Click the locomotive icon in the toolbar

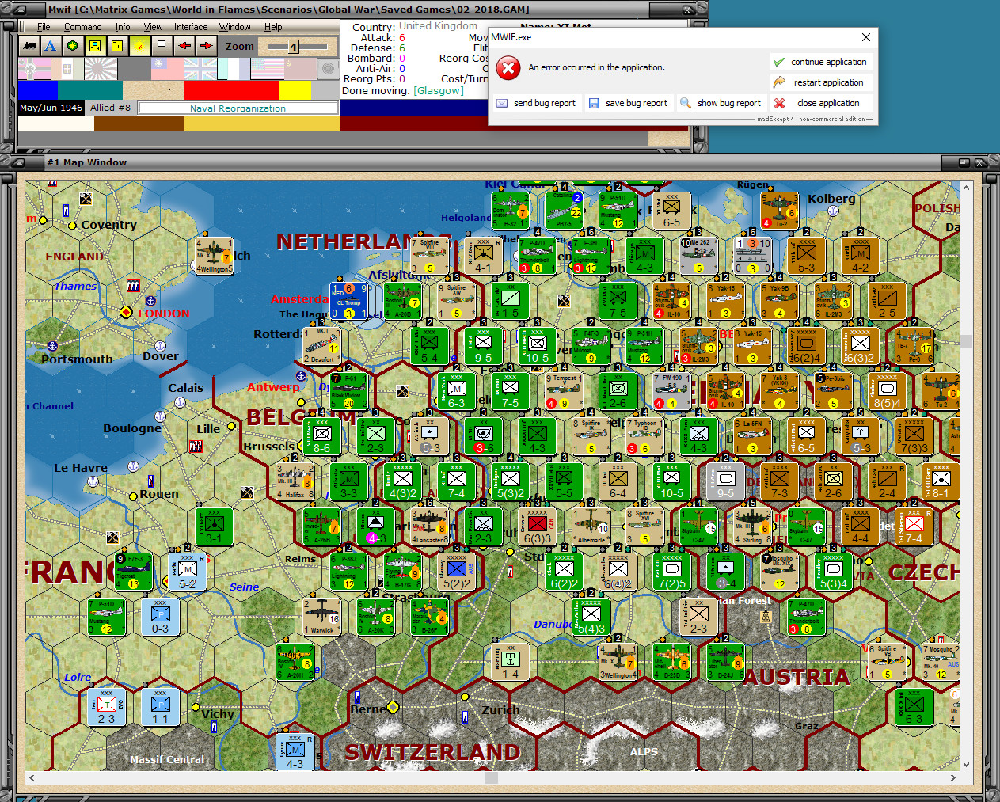pyautogui.click(x=29, y=46)
